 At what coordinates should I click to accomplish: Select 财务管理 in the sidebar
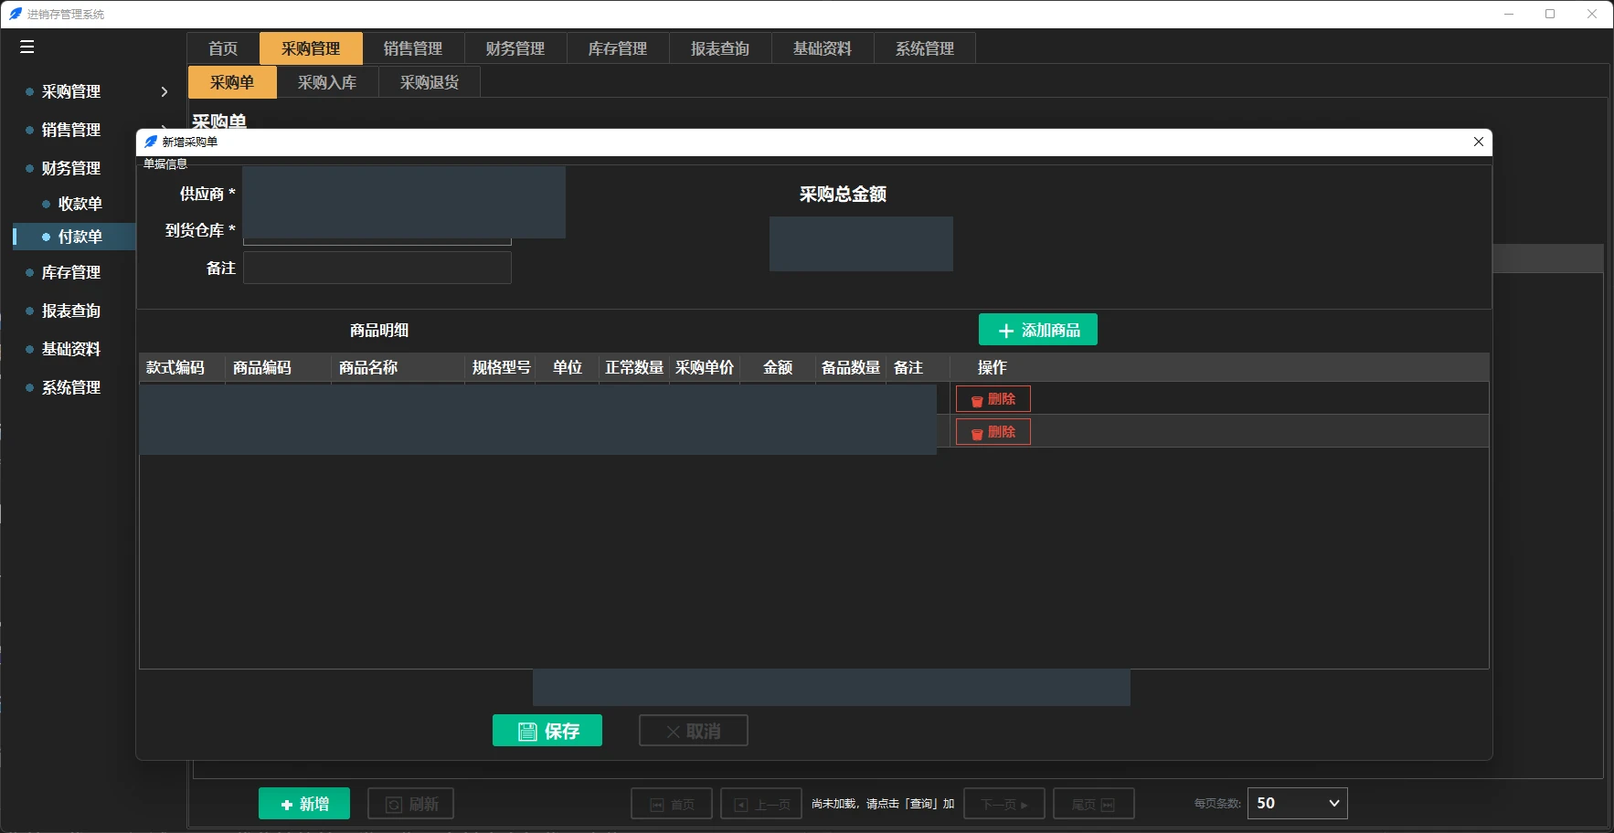click(71, 168)
